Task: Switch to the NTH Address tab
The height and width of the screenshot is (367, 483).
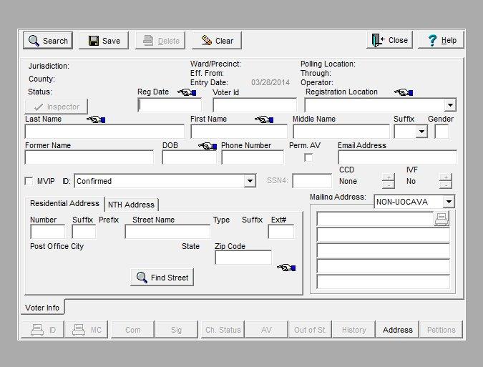Action: (x=131, y=205)
